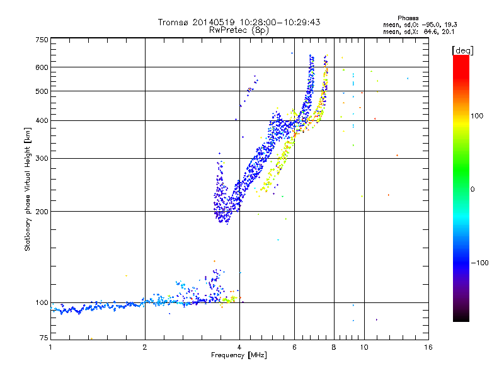Click the x-axis '2' tick label
Screen dimensions: 504x378
click(145, 347)
